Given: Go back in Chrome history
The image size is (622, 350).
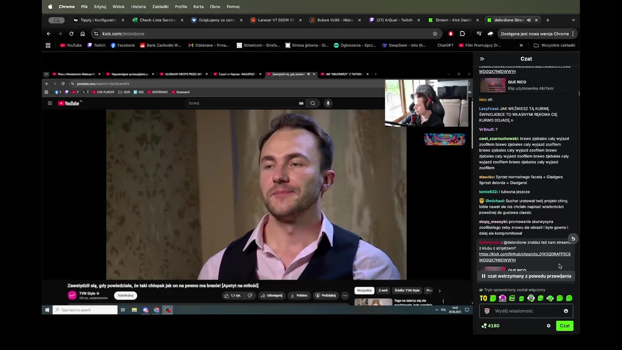Looking at the screenshot, I should (x=49, y=34).
